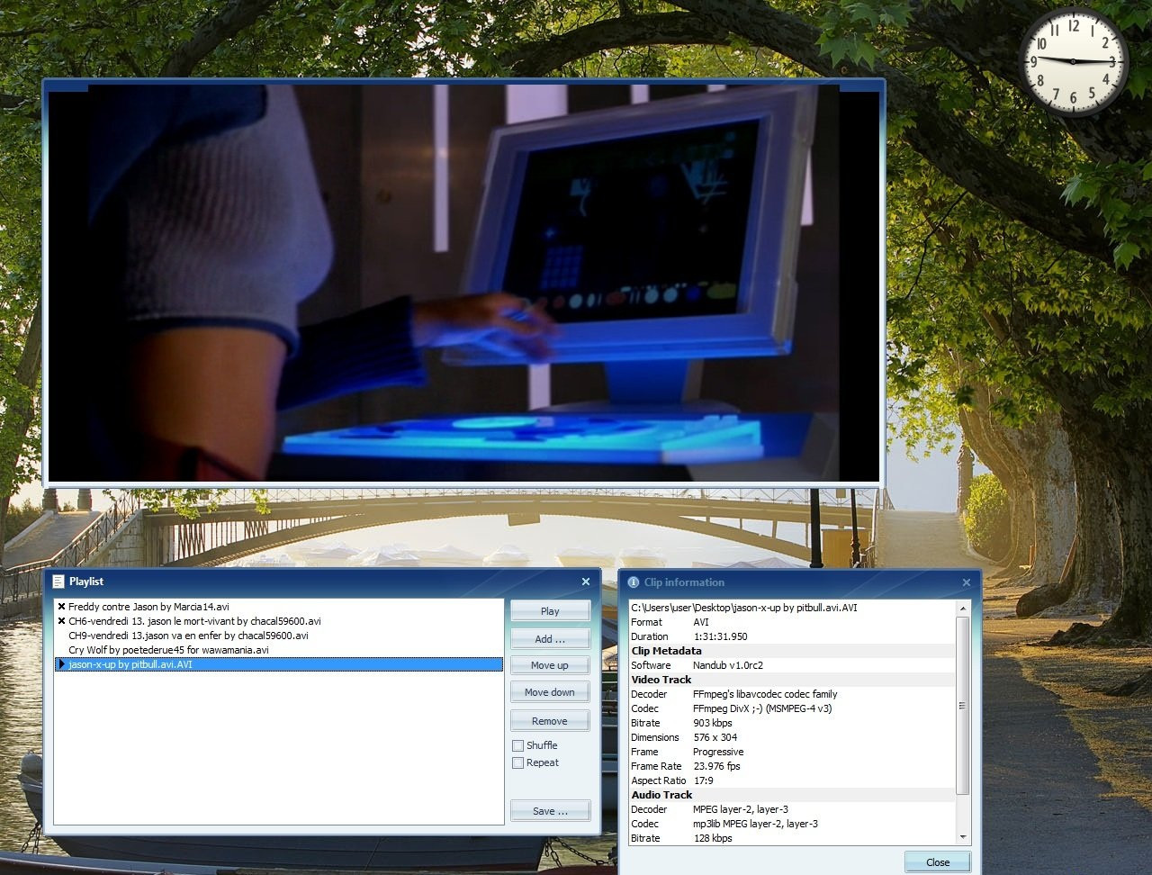Move selected playlist item up
This screenshot has width=1152, height=875.
[x=550, y=665]
